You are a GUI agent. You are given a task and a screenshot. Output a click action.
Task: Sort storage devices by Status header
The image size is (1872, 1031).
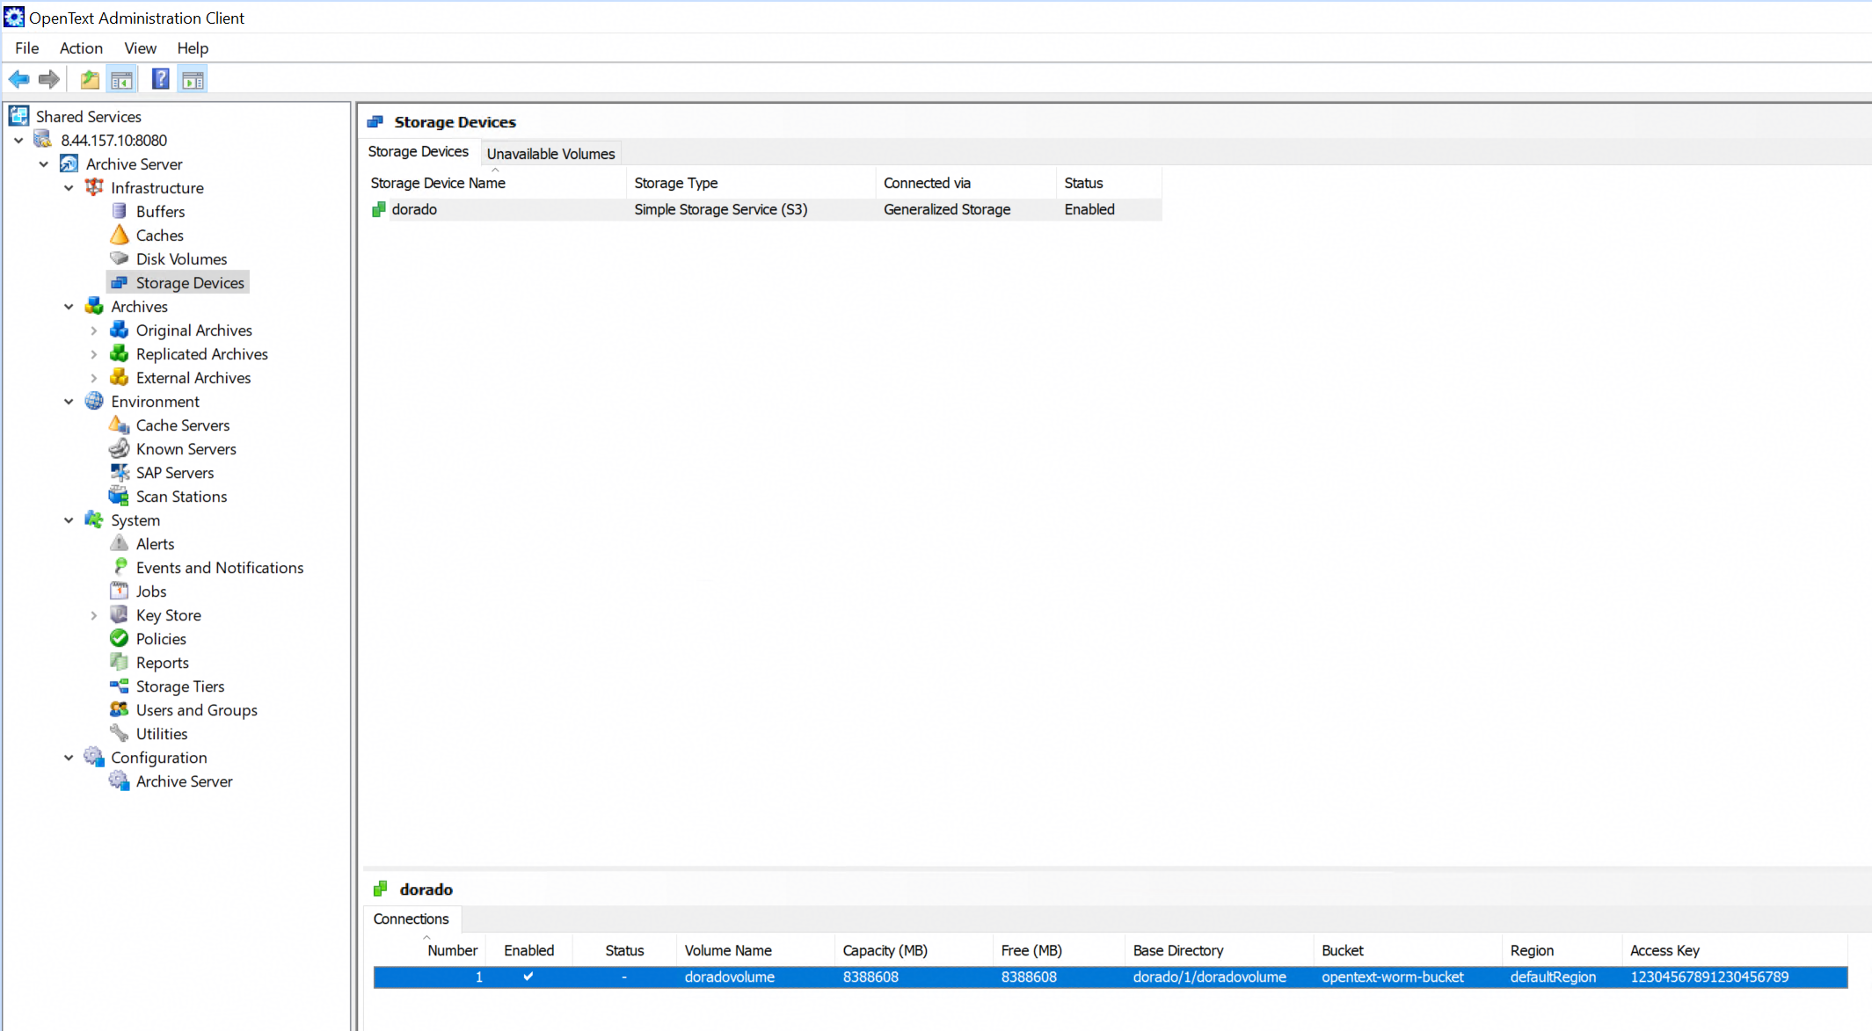[x=1108, y=183]
